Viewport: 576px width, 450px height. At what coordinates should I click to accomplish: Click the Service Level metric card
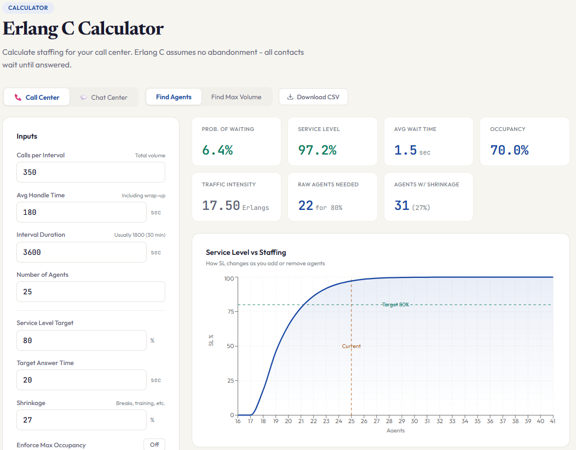[332, 141]
